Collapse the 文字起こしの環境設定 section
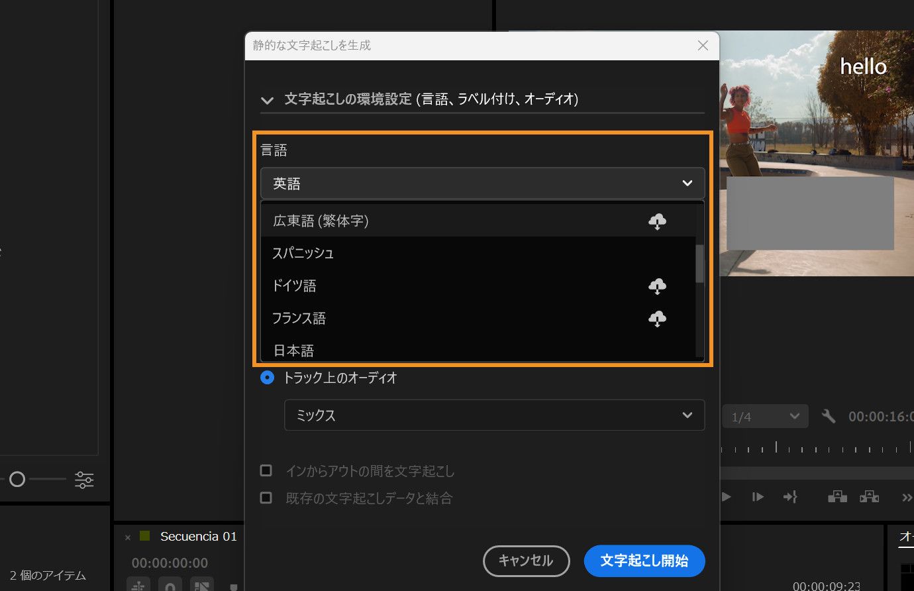 pos(267,99)
